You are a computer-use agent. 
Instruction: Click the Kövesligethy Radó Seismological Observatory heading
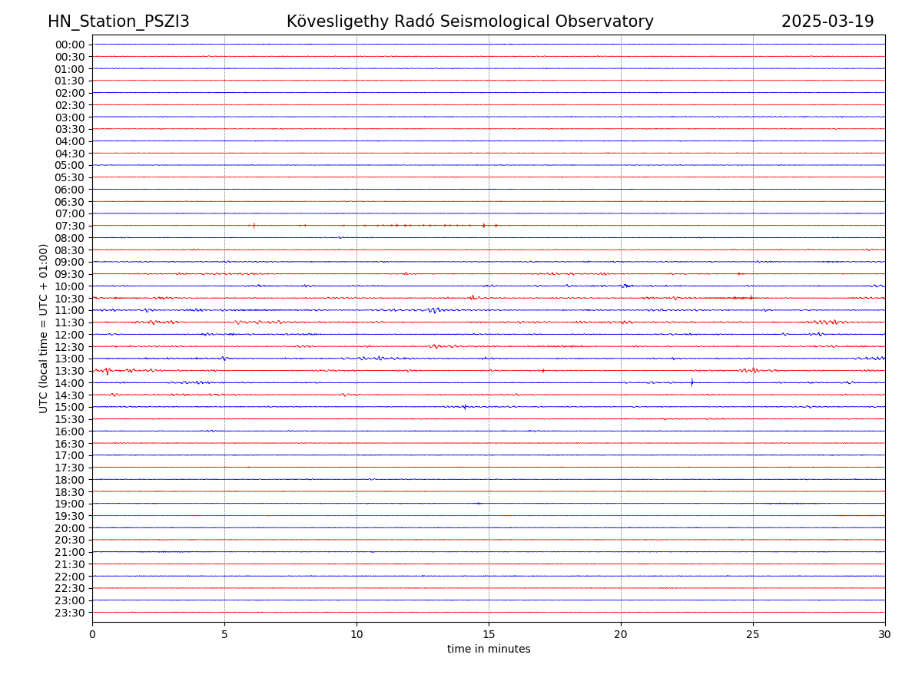click(469, 21)
